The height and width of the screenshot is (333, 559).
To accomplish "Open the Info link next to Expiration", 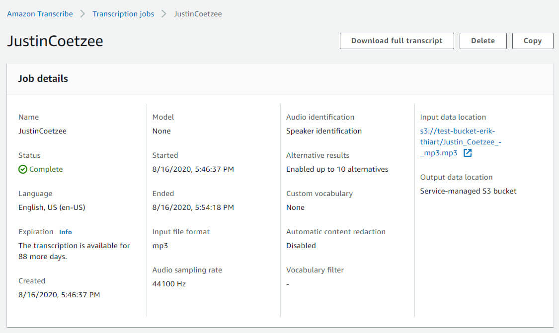I will coord(65,232).
